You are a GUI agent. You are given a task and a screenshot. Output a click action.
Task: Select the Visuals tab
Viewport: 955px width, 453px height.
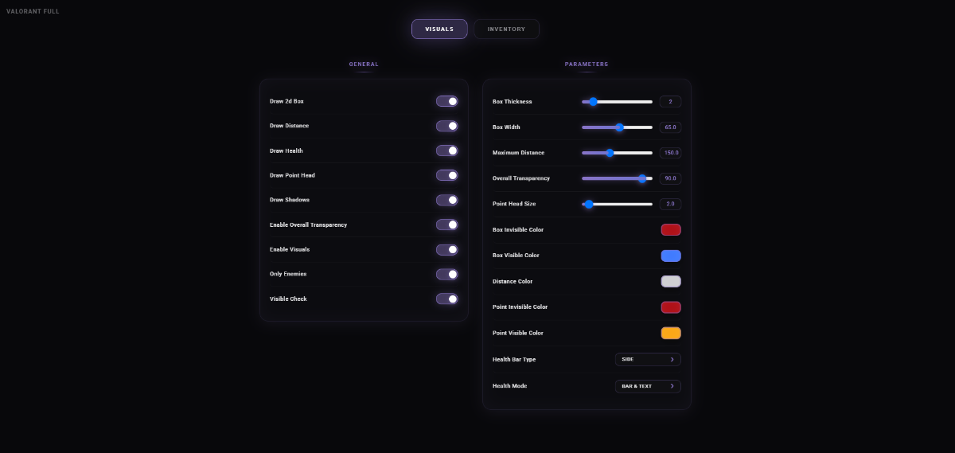point(439,29)
